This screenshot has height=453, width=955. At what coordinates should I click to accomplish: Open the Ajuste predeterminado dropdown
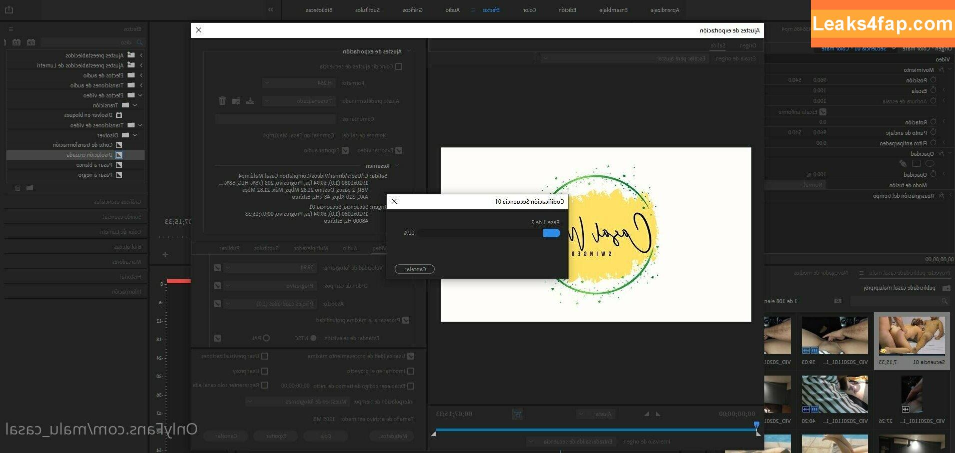(x=299, y=101)
